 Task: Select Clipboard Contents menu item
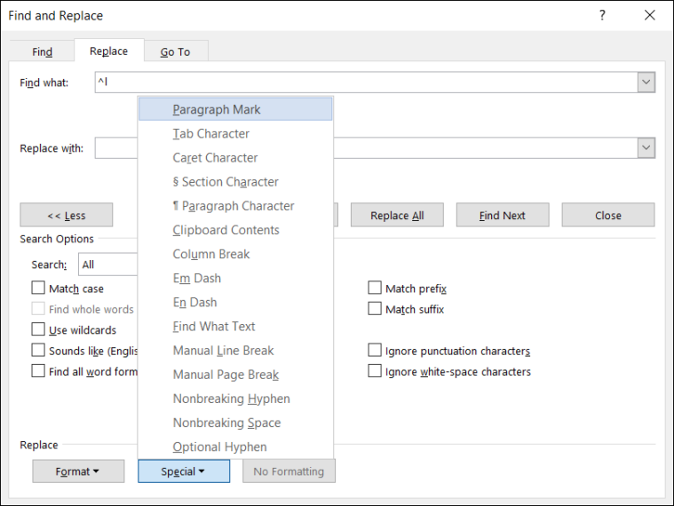tap(235, 230)
